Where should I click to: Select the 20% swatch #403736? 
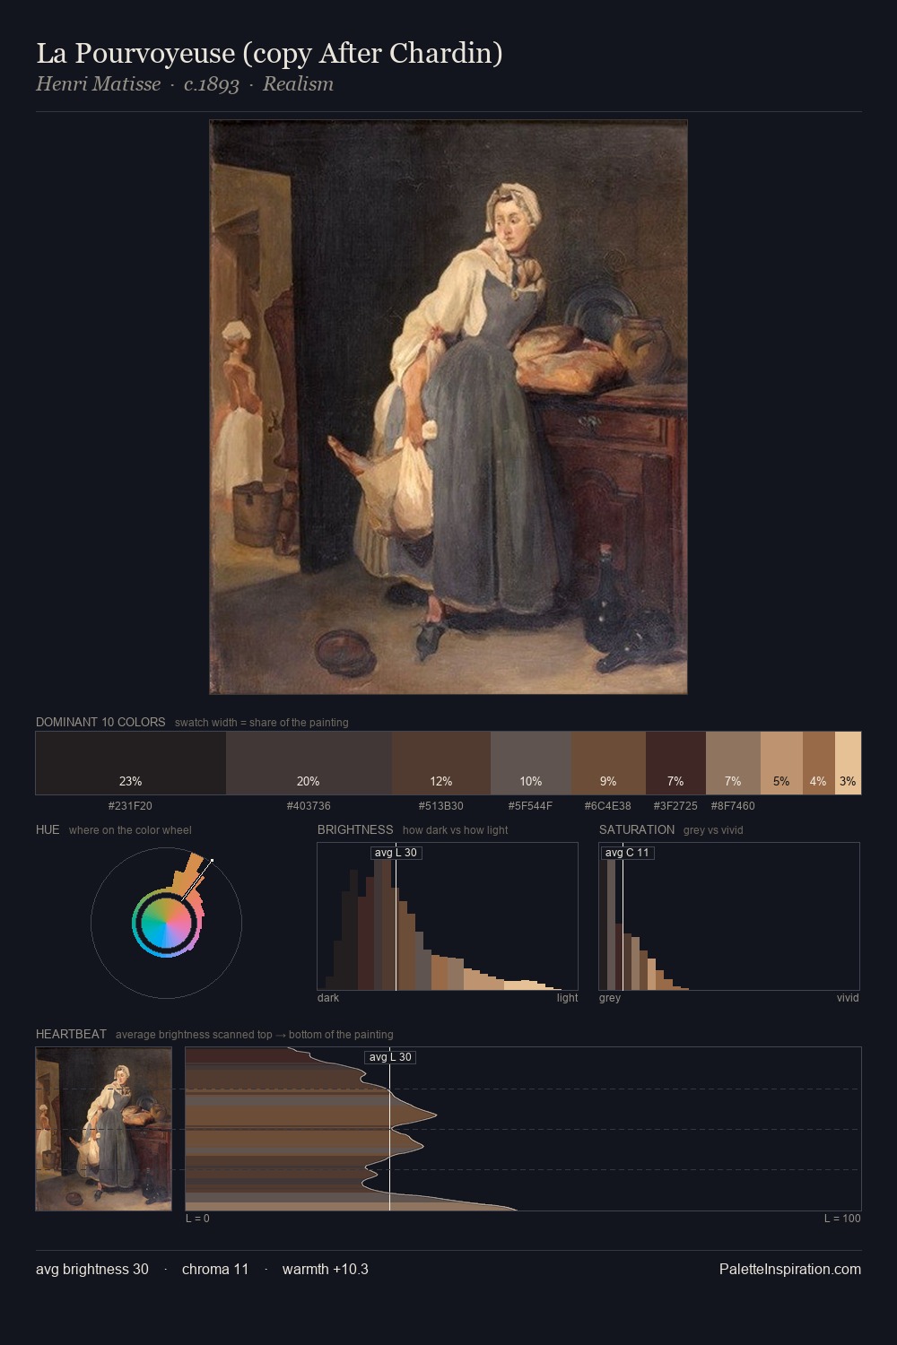pos(309,763)
